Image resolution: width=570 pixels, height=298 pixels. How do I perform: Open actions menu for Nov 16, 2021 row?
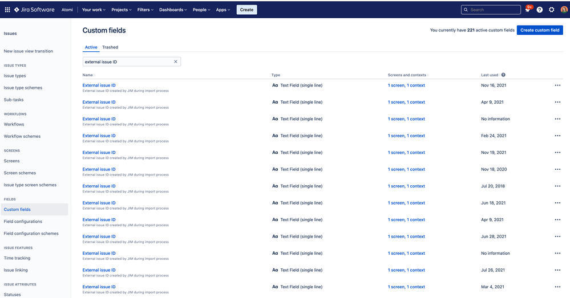557,85
